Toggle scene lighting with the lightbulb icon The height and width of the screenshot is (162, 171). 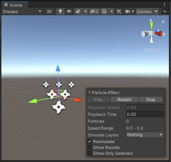point(60,11)
